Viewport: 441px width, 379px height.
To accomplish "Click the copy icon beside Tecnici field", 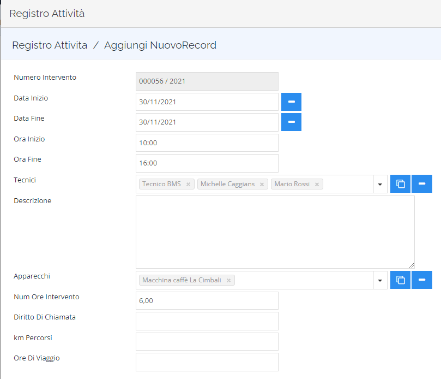I will [400, 183].
